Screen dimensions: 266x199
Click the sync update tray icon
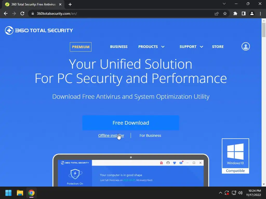(227, 193)
